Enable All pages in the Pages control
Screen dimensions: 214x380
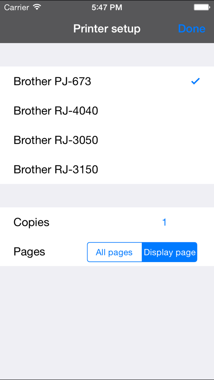[115, 252]
